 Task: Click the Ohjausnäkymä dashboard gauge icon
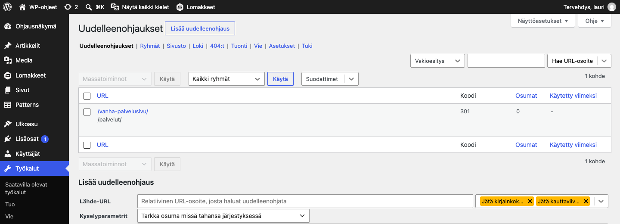(8, 26)
